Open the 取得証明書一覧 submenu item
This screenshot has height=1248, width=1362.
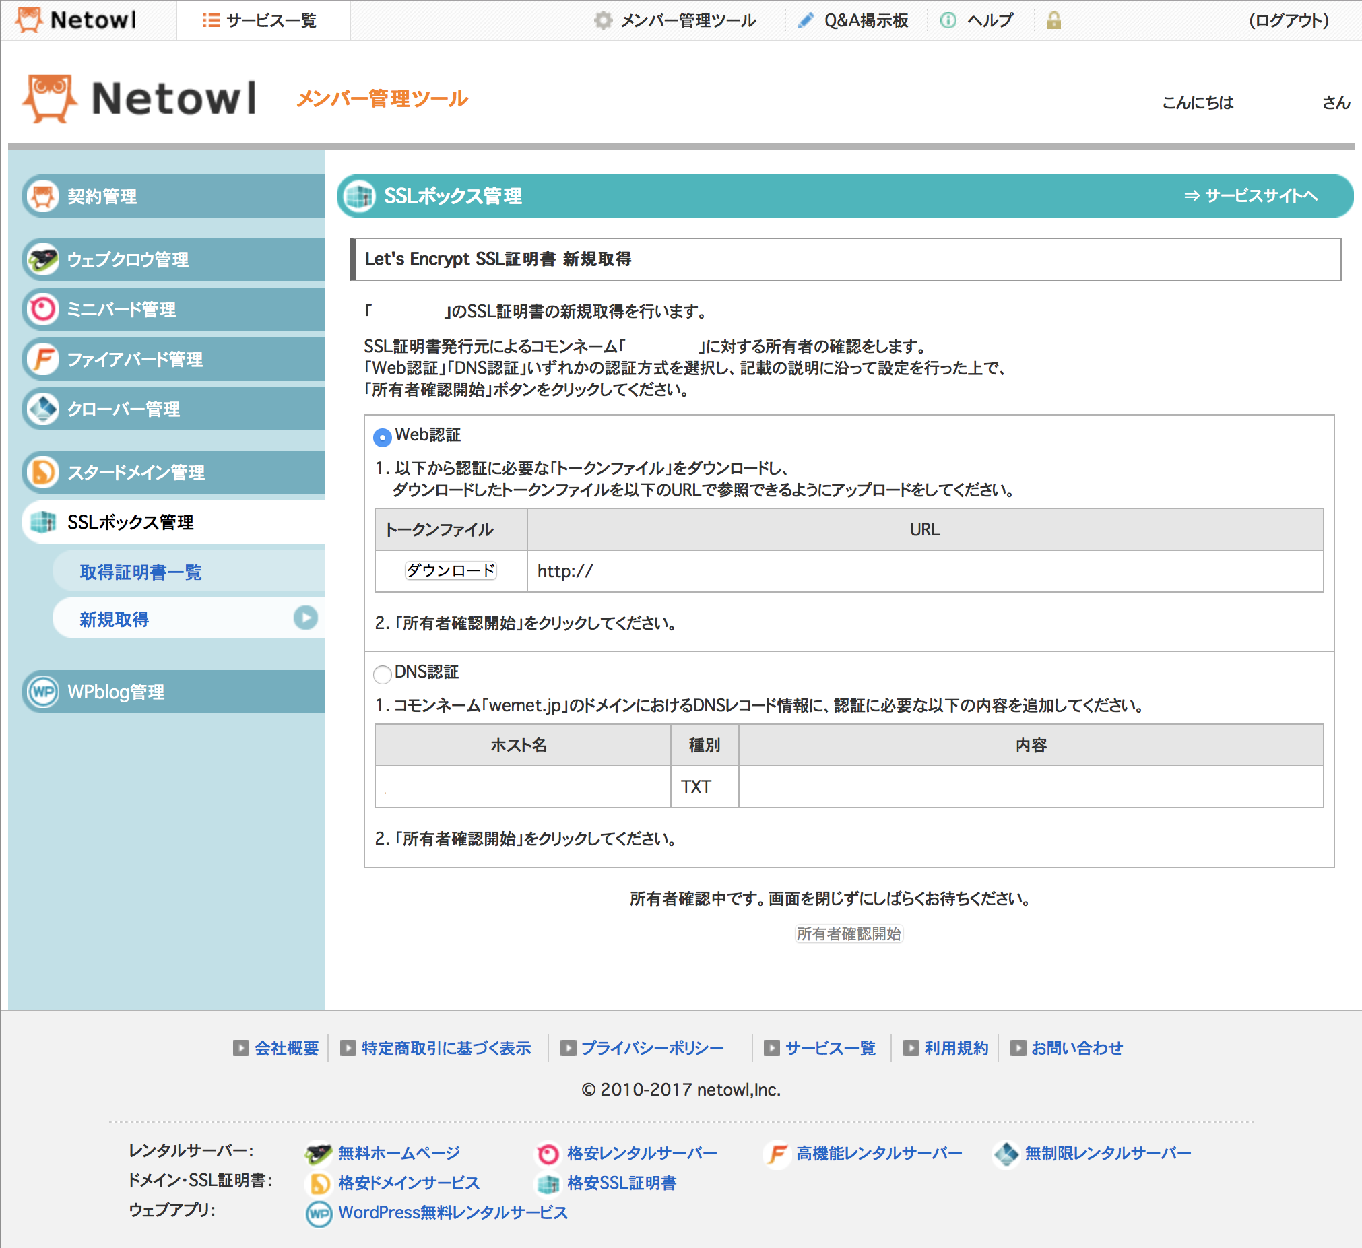tap(189, 572)
